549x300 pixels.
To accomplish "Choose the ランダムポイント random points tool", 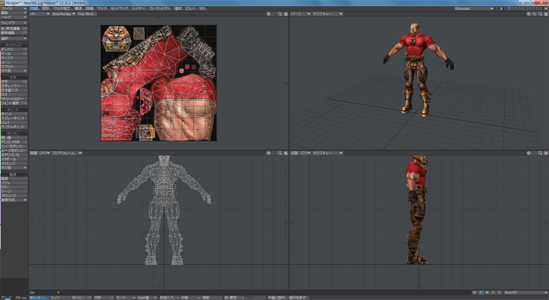I will click(x=14, y=127).
